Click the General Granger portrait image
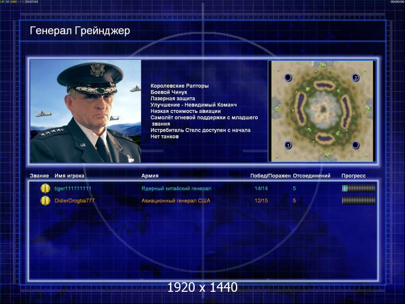The width and height of the screenshot is (405, 304). [x=86, y=111]
